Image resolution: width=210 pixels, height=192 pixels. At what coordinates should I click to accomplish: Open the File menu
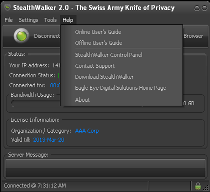(8, 20)
